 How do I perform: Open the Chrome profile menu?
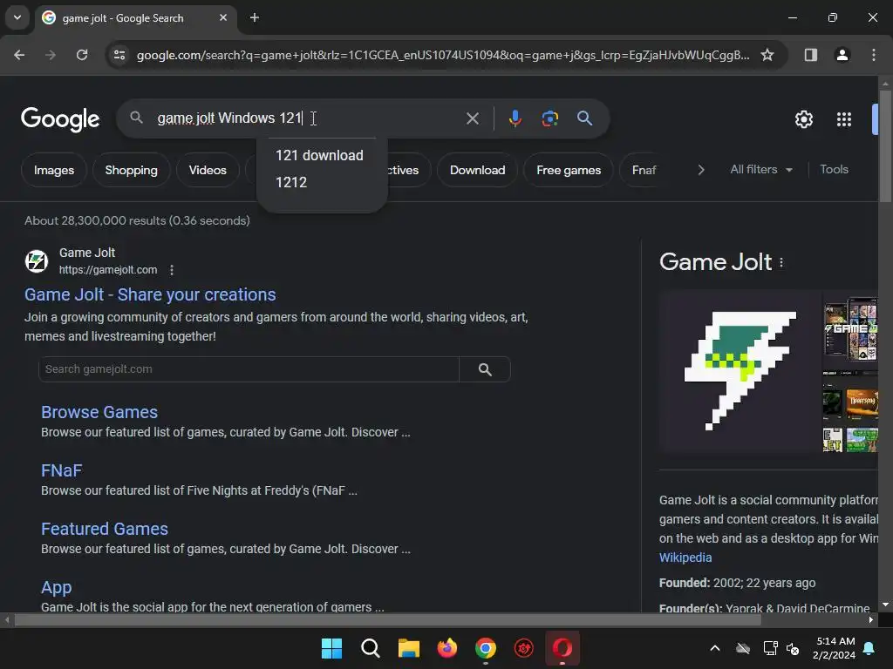pos(842,55)
